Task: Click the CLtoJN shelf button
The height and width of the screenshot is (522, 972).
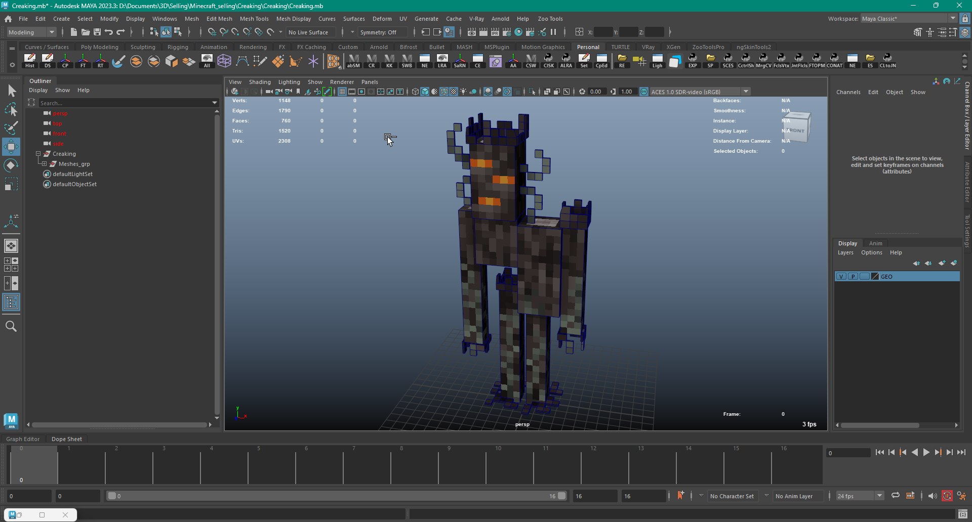Action: pos(888,61)
